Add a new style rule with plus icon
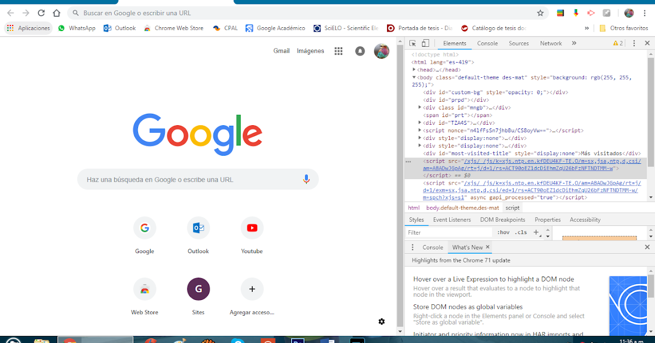This screenshot has height=343, width=655. click(535, 232)
